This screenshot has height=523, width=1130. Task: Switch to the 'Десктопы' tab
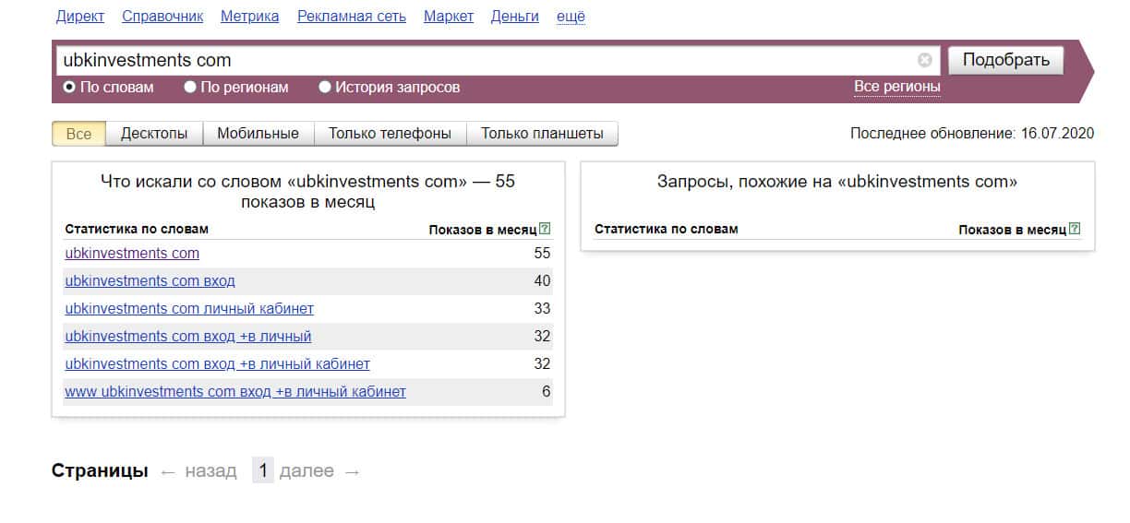tap(154, 134)
